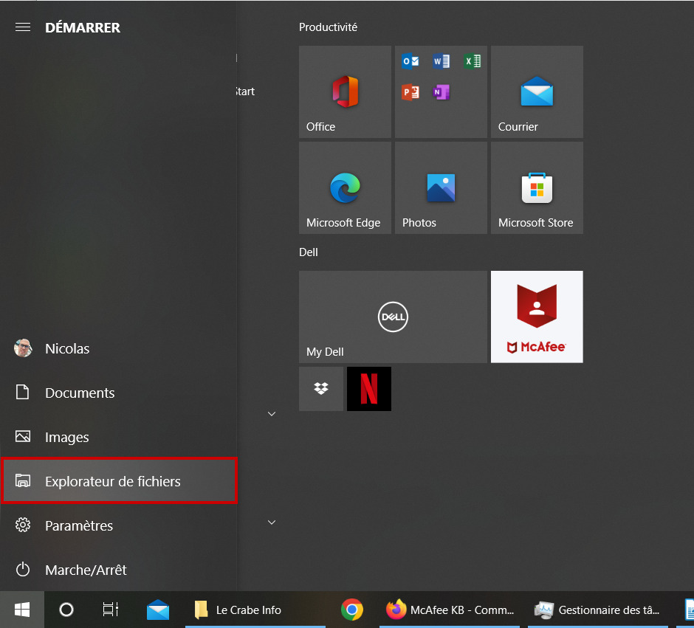
Task: Open the Courrier mail tile
Action: point(537,92)
